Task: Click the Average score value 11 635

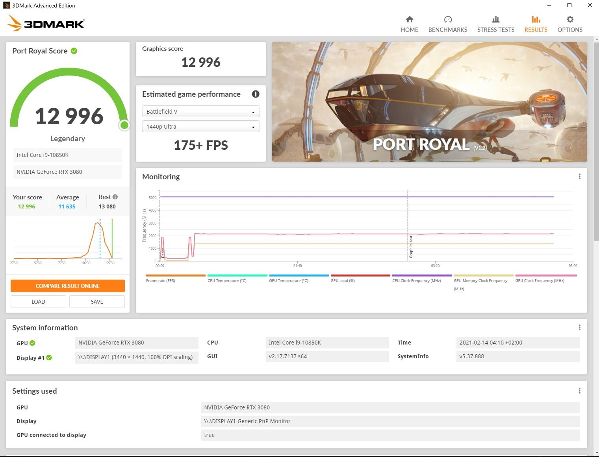Action: coord(67,206)
